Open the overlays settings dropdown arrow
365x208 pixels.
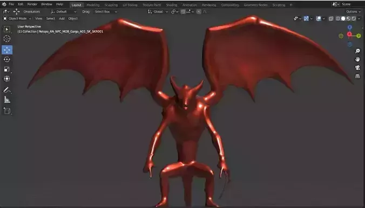[323, 19]
